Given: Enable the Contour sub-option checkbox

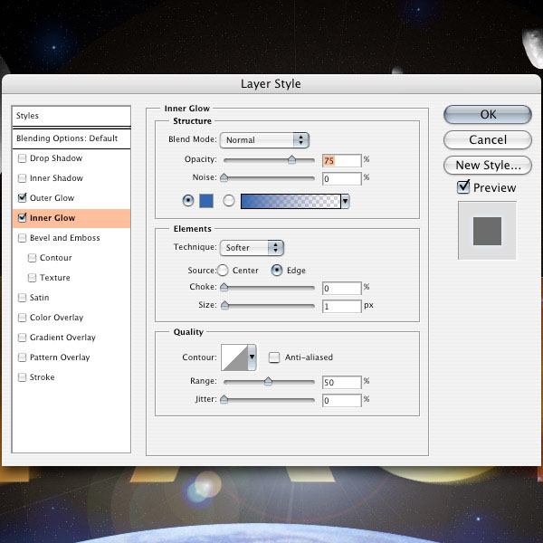Looking at the screenshot, I should [x=32, y=258].
